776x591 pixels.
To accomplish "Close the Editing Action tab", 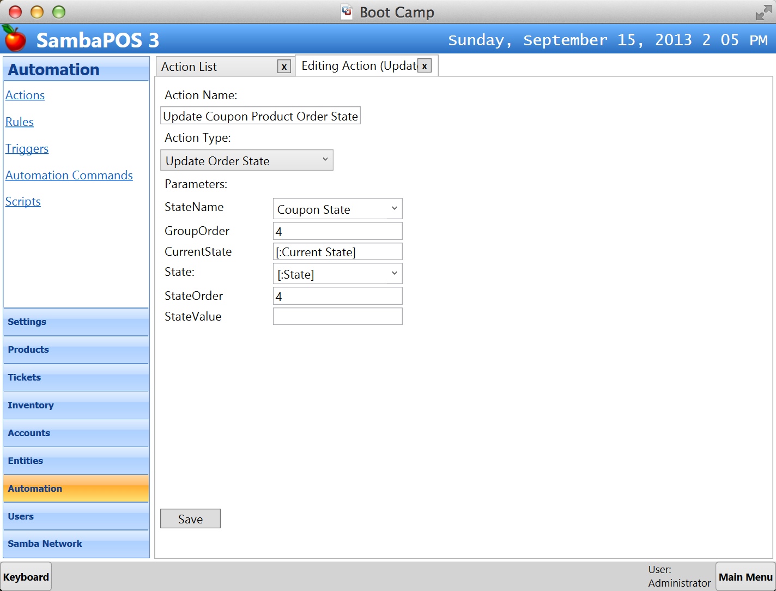I will [425, 66].
